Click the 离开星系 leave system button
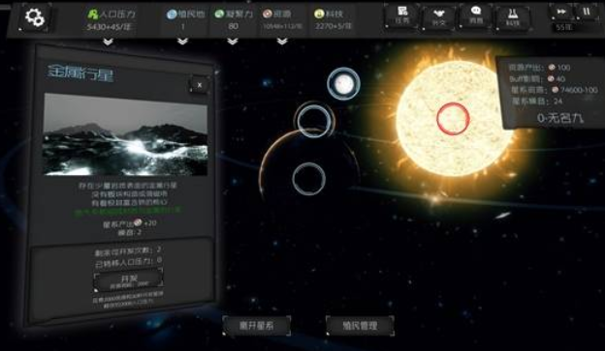This screenshot has width=605, height=351. [x=257, y=326]
